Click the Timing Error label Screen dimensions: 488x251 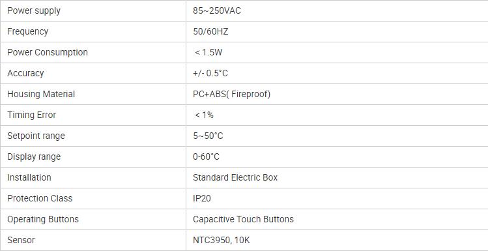click(x=31, y=115)
